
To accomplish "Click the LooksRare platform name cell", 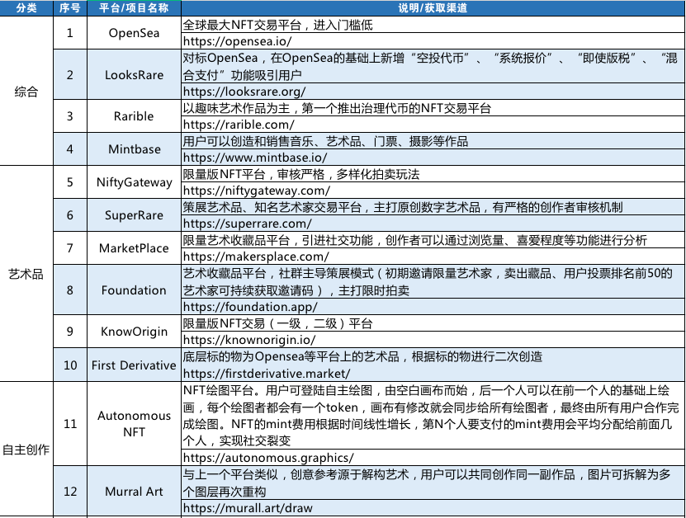I will pos(134,75).
